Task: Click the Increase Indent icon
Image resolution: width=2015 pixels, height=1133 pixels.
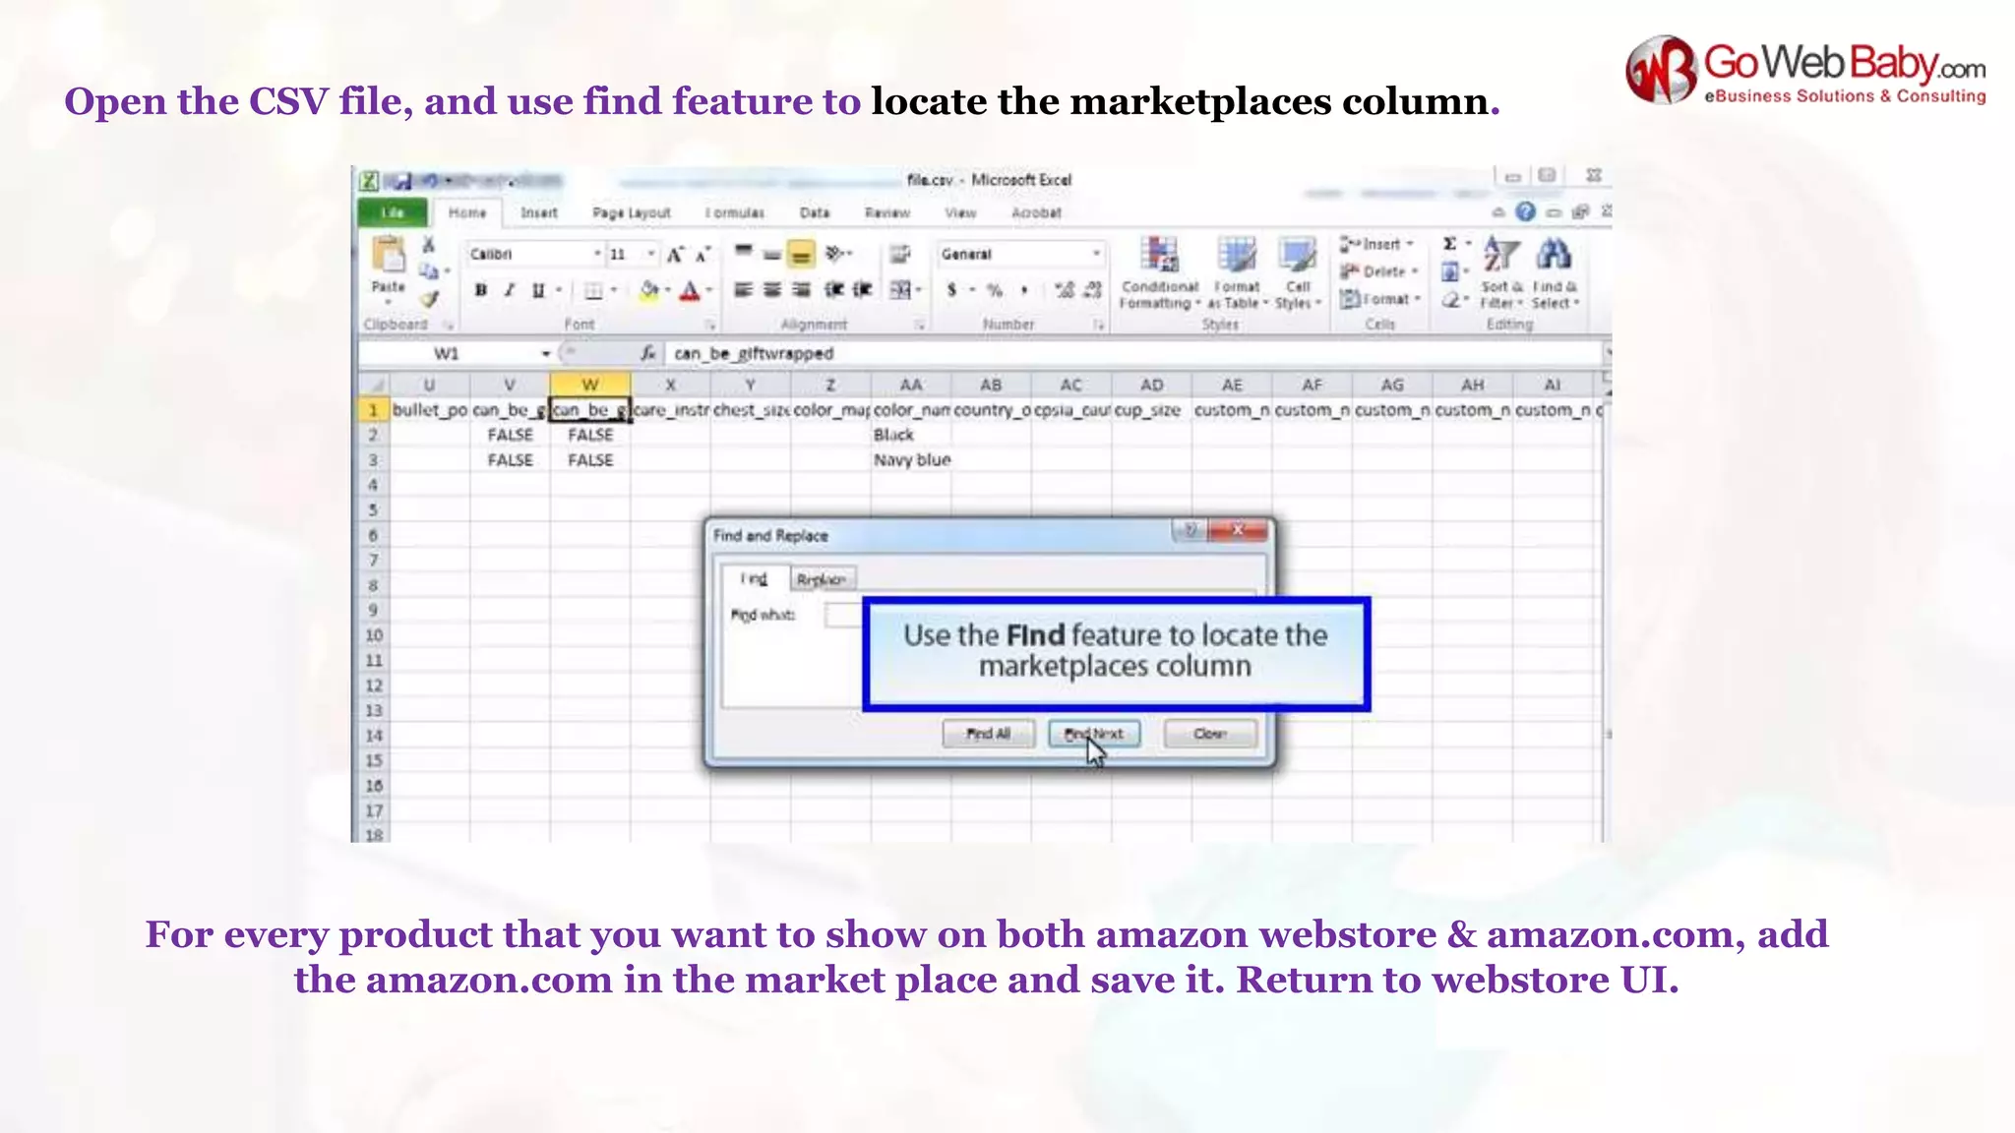Action: (862, 289)
